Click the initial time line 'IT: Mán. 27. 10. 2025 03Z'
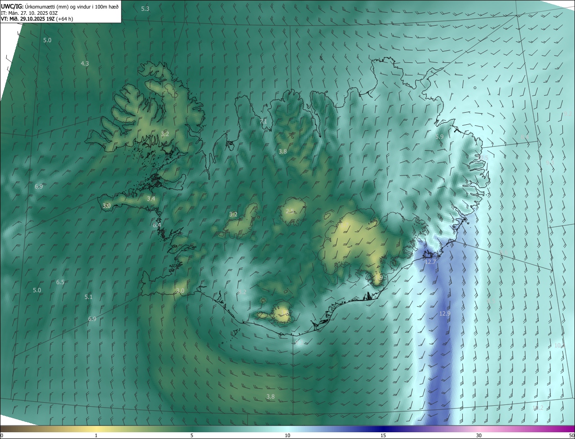The width and height of the screenshot is (575, 439). pos(29,13)
